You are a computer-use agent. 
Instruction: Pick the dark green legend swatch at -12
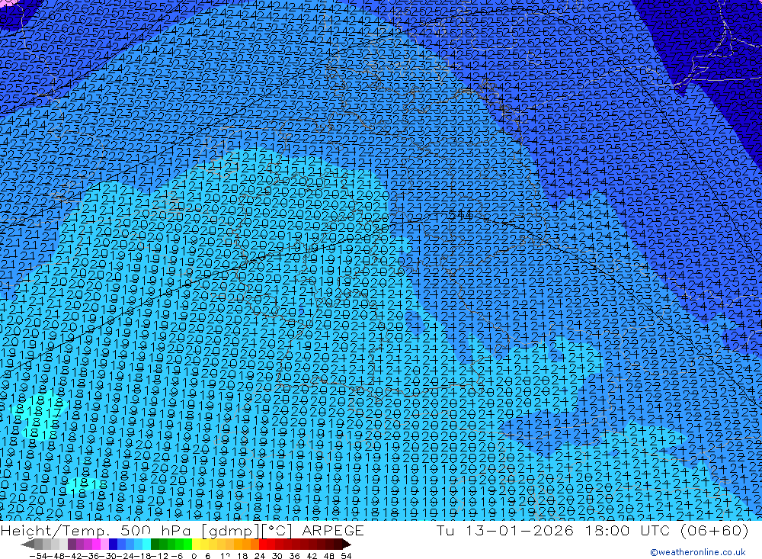pos(155,544)
